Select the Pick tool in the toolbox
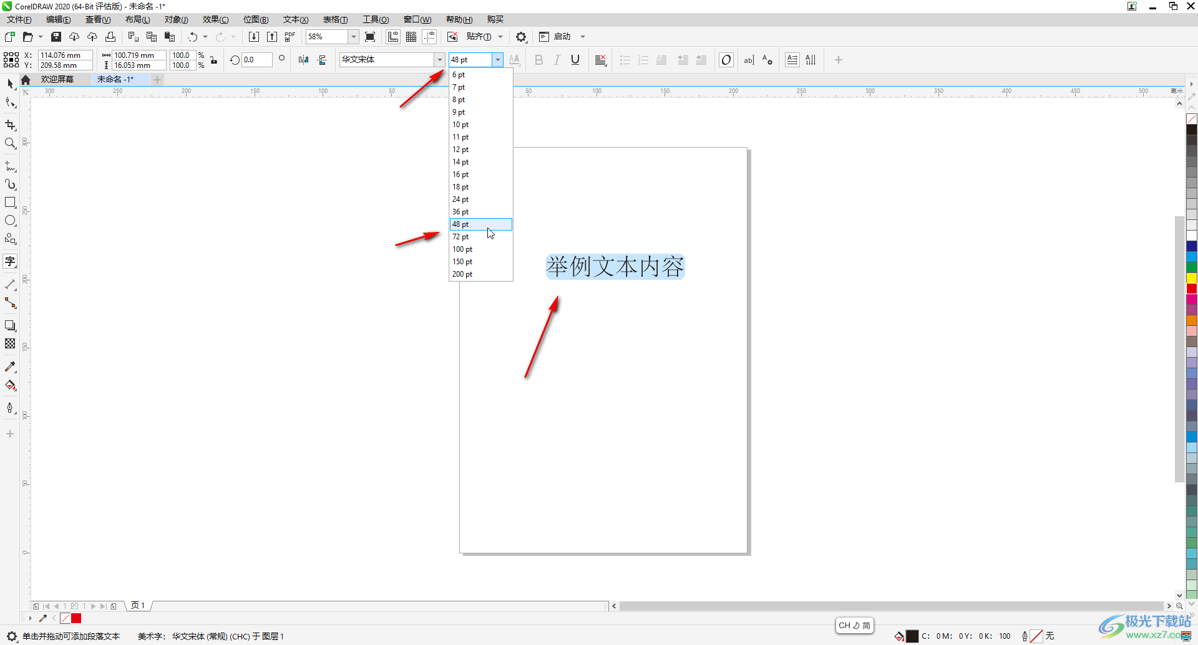The width and height of the screenshot is (1198, 645). pos(10,84)
